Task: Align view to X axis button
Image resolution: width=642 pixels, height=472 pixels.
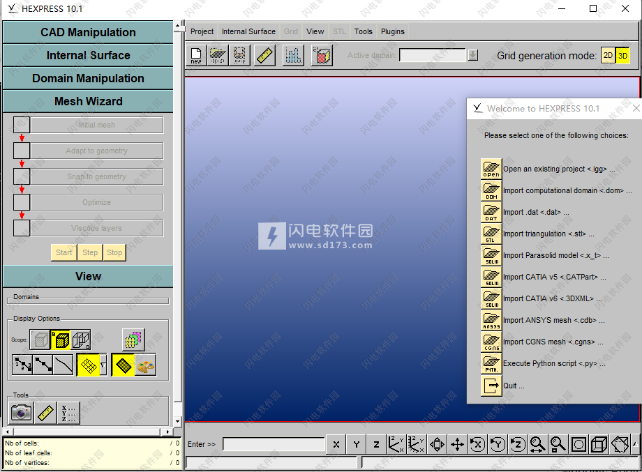Action: pyautogui.click(x=336, y=444)
